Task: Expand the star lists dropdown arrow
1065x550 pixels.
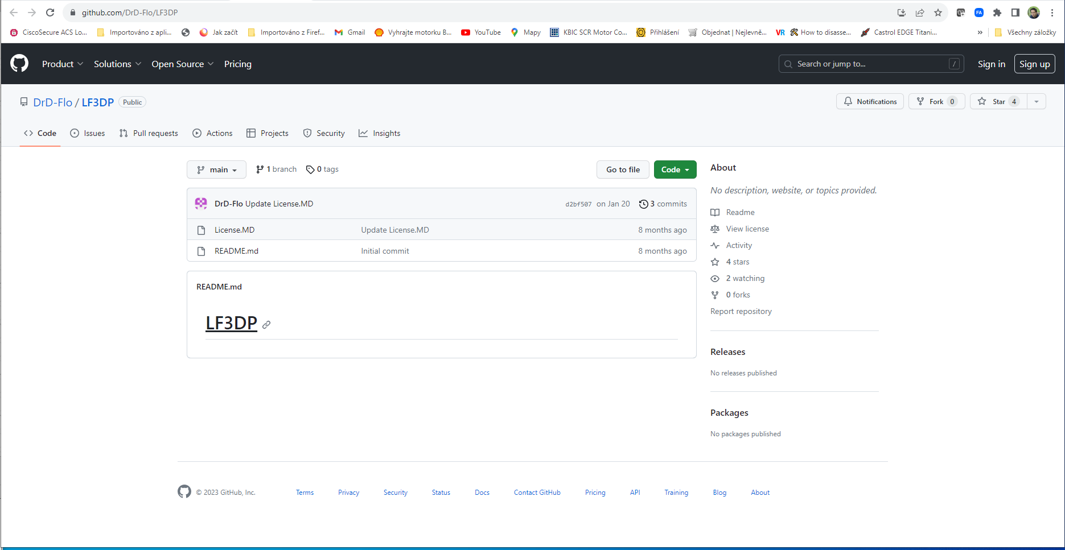Action: coord(1037,102)
